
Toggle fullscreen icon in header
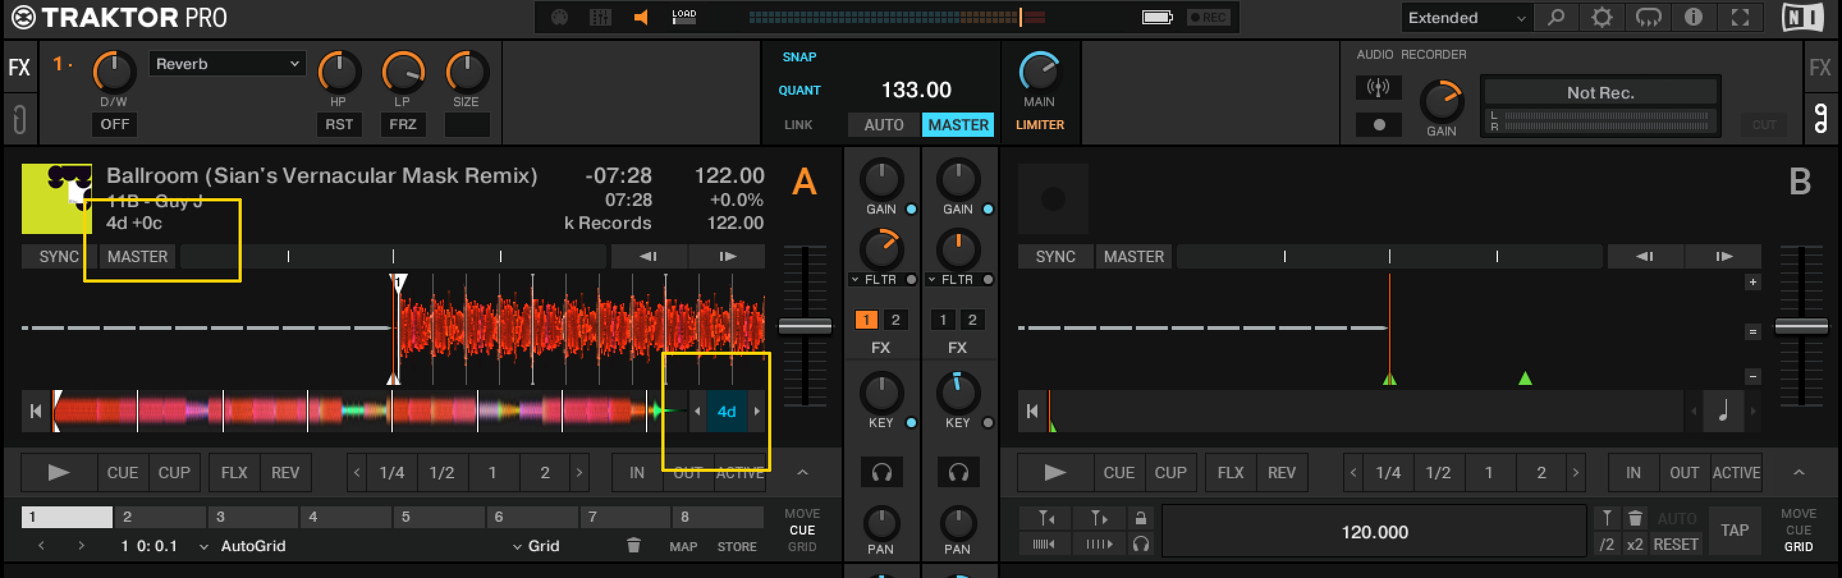click(x=1740, y=18)
